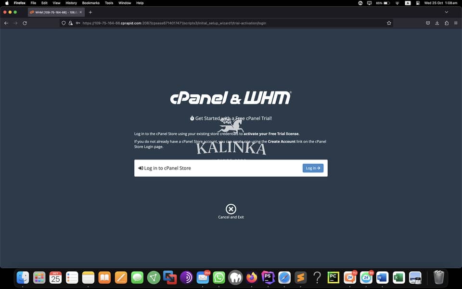Image resolution: width=462 pixels, height=289 pixels.
Task: Click the Log in button
Action: 313,168
